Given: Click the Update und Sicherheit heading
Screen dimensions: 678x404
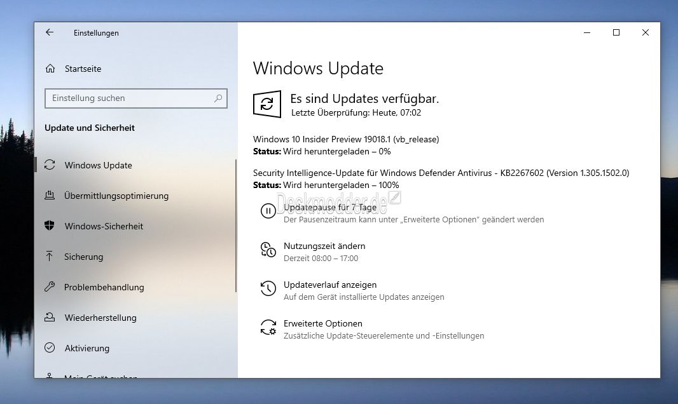Looking at the screenshot, I should tap(90, 128).
